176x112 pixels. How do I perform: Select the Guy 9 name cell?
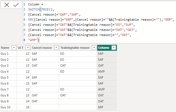click(x=8, y=101)
